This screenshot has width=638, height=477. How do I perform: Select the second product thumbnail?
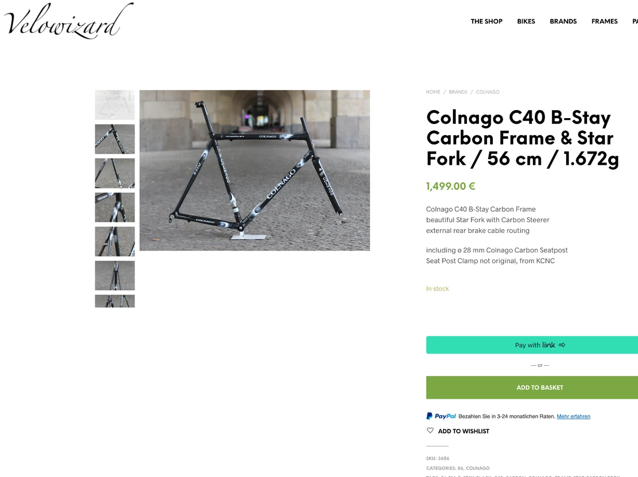(115, 139)
